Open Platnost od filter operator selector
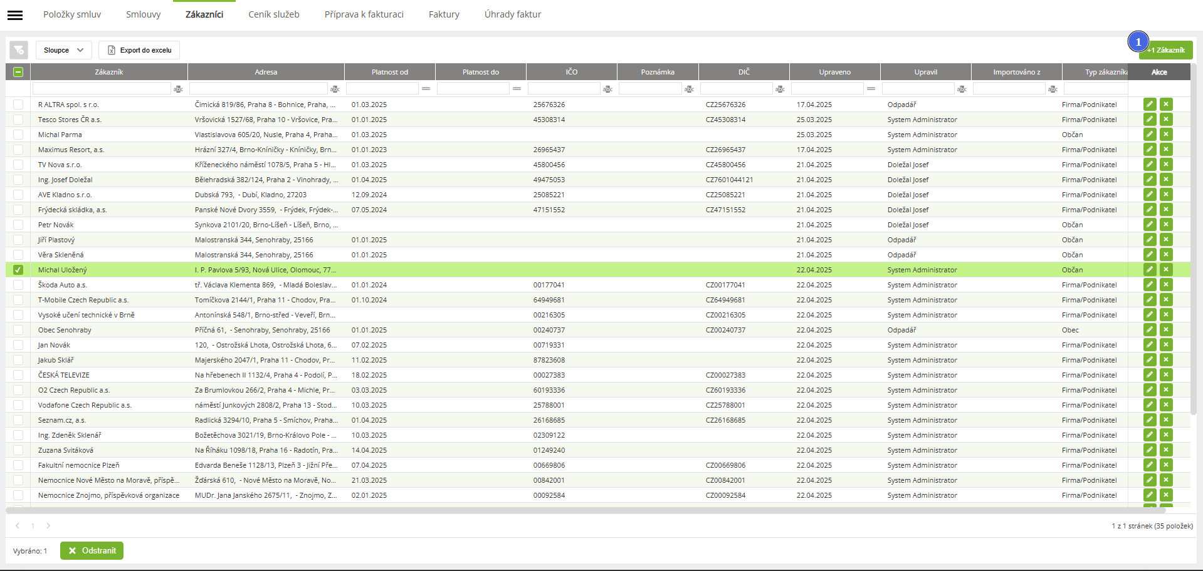 point(426,89)
